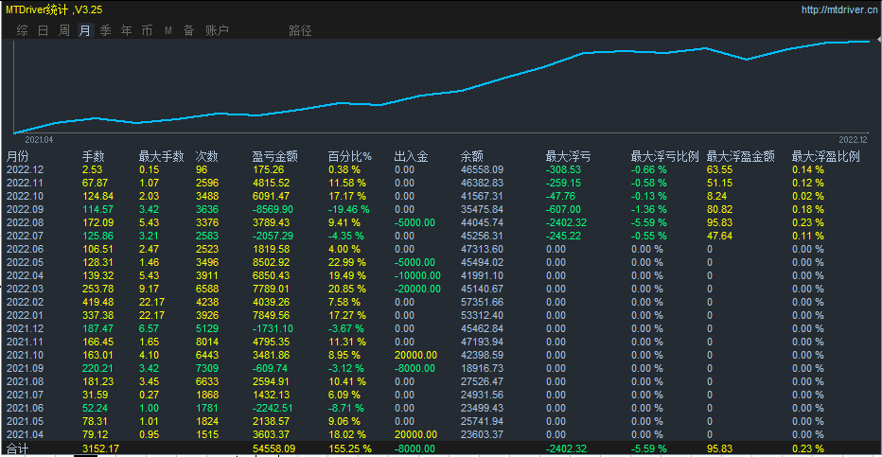The height and width of the screenshot is (457, 882).
Task: Select the 2022.04 month row
Action: click(441, 275)
